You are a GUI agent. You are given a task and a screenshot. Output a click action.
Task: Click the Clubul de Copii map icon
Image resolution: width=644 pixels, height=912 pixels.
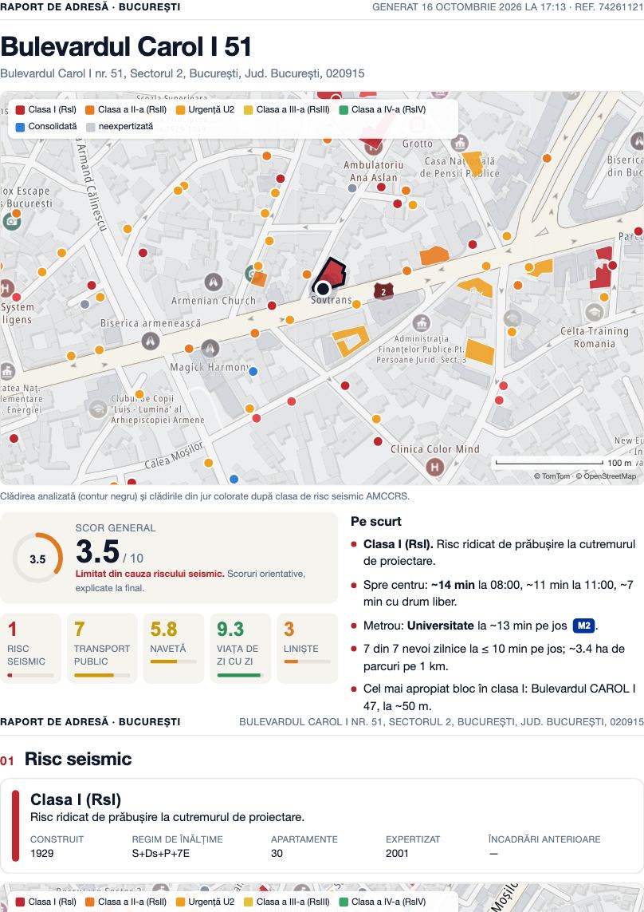tap(98, 409)
